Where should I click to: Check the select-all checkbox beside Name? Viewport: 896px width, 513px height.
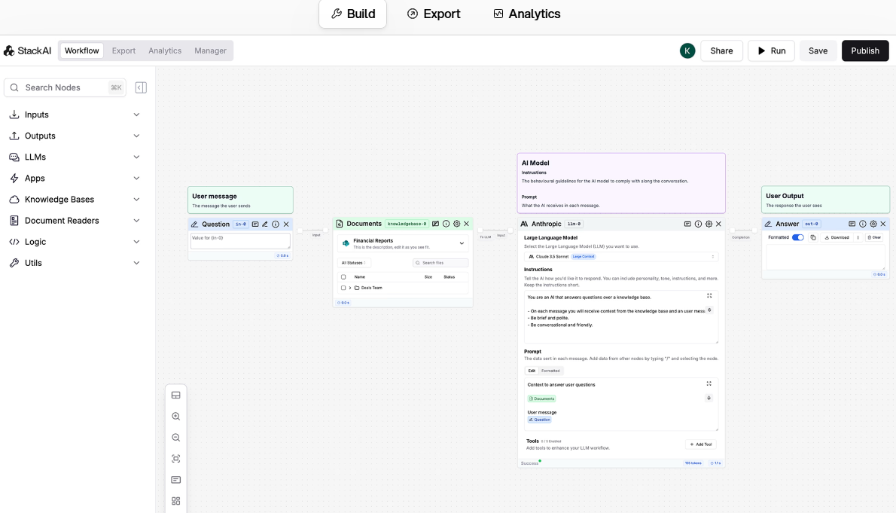pos(343,276)
